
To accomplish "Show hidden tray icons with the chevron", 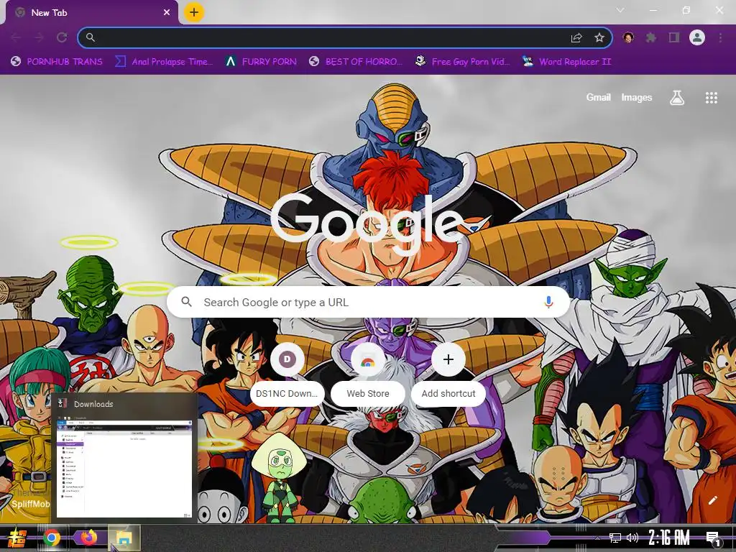I will [x=597, y=538].
